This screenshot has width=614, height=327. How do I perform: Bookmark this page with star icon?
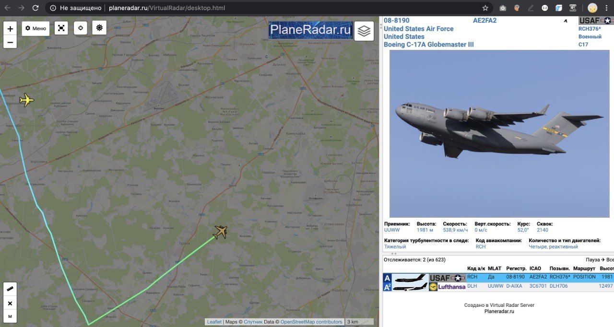coord(485,8)
